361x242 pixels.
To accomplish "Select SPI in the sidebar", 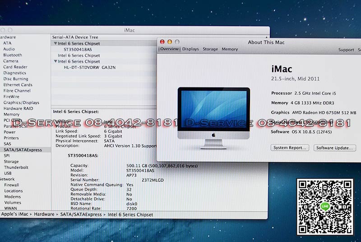I will click(x=7, y=155).
